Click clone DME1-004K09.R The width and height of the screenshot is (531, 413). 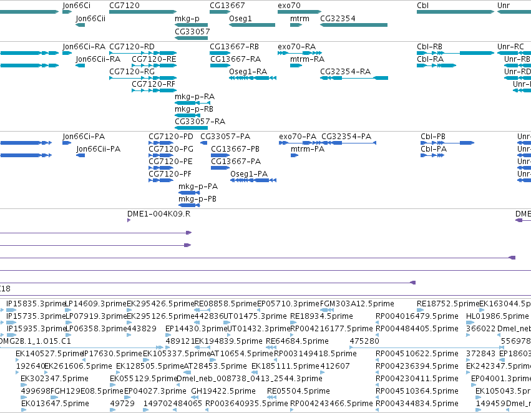[129, 220]
